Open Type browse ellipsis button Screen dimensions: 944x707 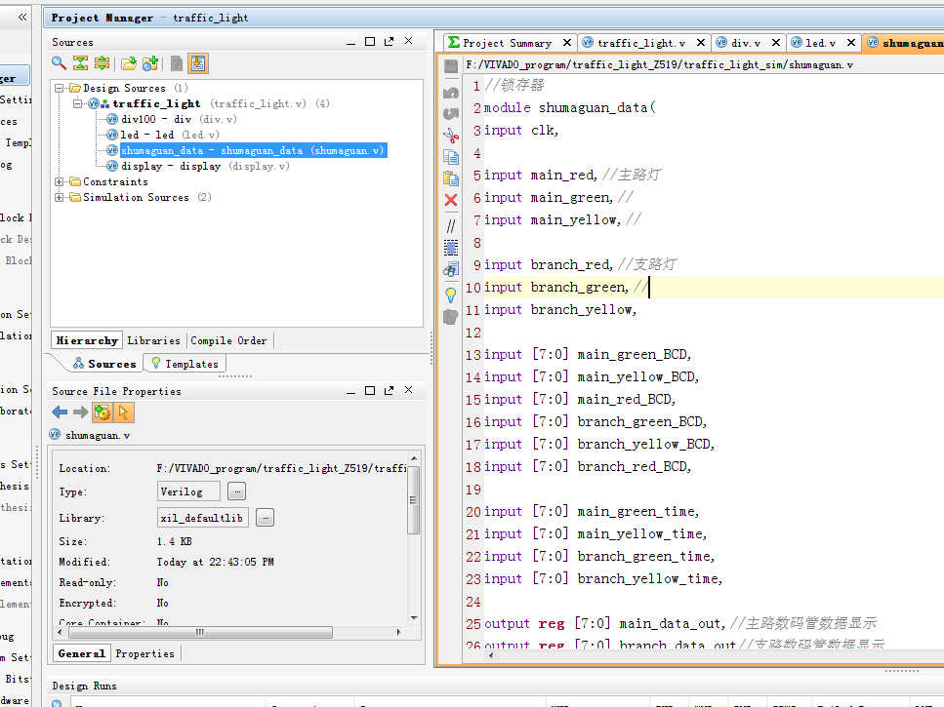pyautogui.click(x=236, y=491)
